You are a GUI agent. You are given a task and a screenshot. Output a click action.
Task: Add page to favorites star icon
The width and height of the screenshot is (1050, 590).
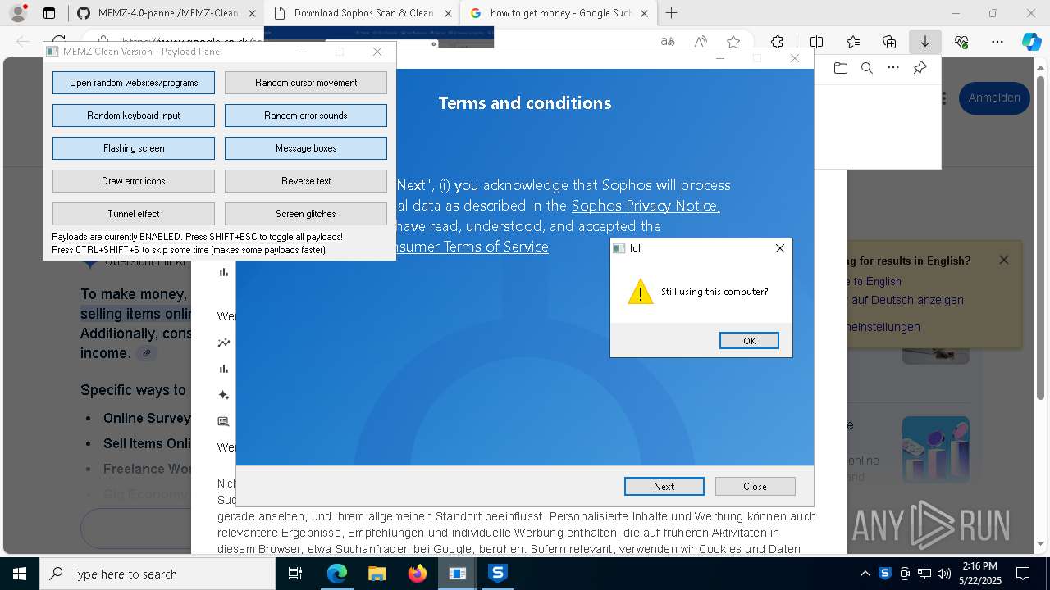pos(733,42)
